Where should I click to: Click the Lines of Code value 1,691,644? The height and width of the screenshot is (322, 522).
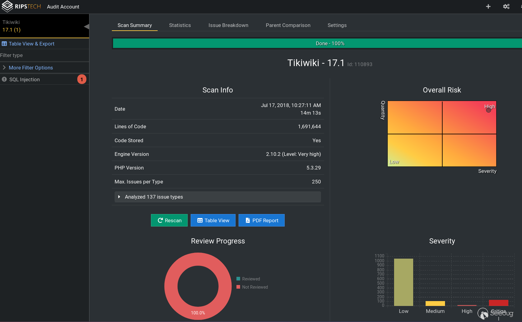(x=309, y=126)
